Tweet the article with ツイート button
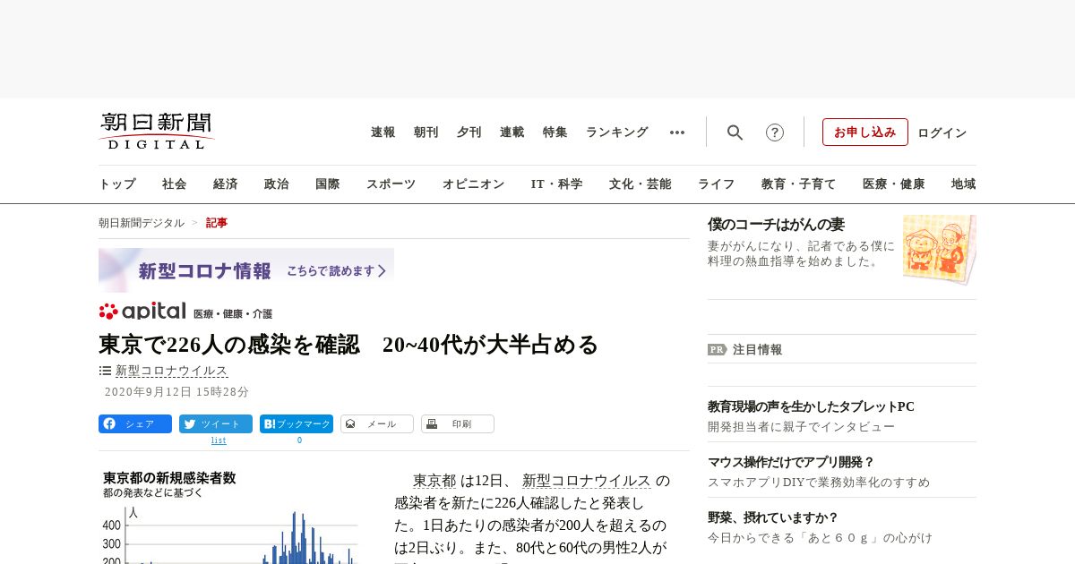This screenshot has width=1075, height=564. (216, 424)
